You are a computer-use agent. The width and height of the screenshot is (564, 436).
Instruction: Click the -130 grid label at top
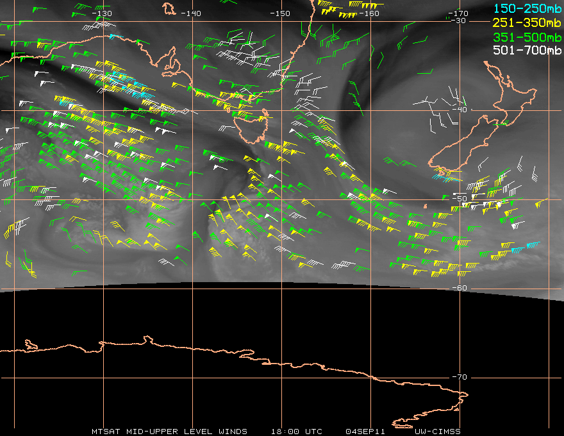coord(102,13)
